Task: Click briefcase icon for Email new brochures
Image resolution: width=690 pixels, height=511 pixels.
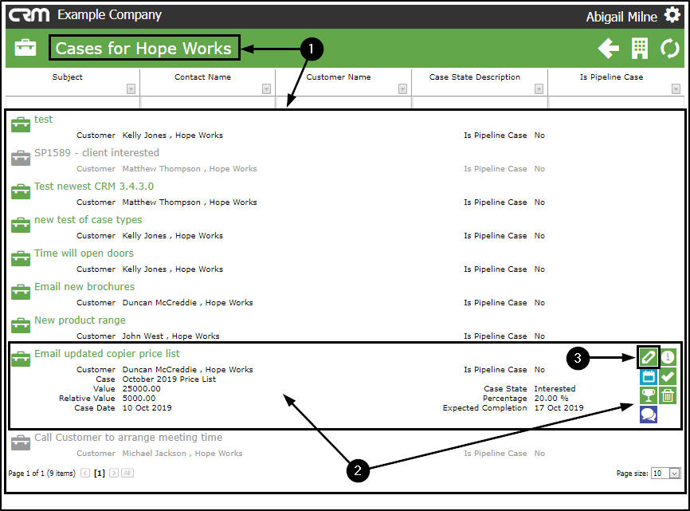Action: [21, 292]
